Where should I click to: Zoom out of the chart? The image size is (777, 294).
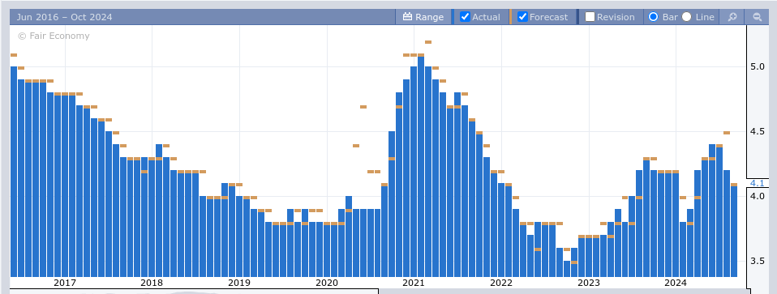pos(758,17)
